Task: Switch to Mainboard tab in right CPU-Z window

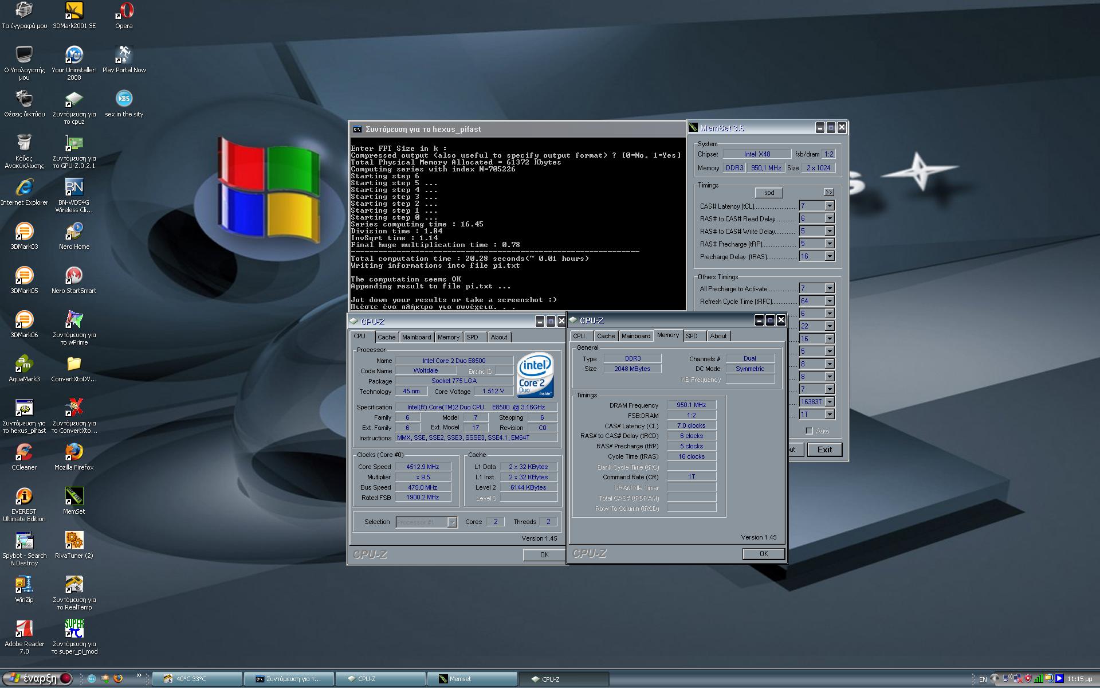Action: (636, 336)
